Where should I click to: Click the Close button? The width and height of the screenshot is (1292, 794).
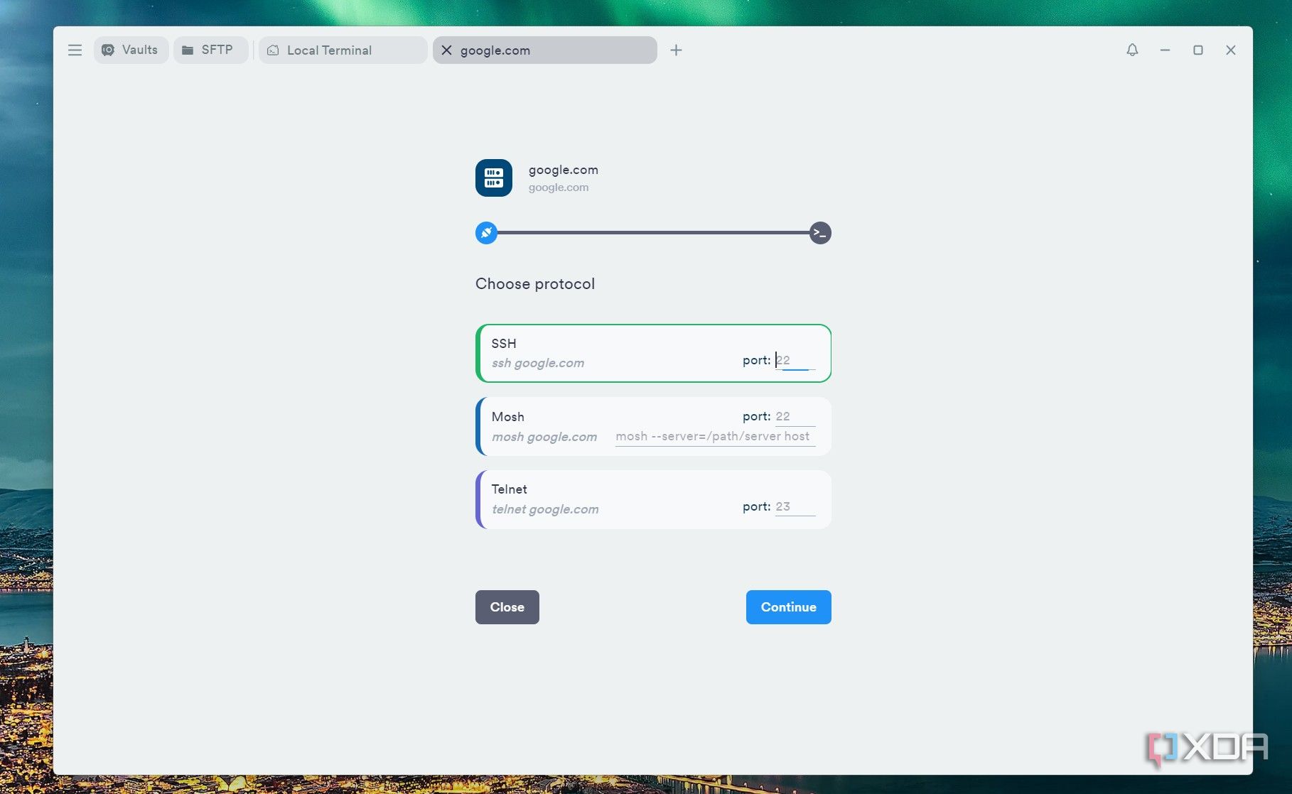click(x=507, y=607)
